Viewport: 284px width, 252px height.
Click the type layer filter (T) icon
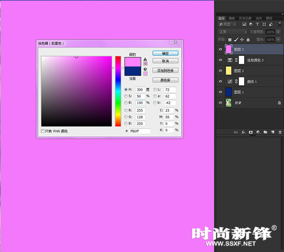pos(257,24)
